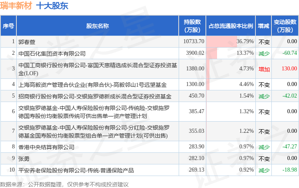This screenshot has height=188, width=299.
Task: Click 高毅邻山1号远望基金 shareholder name
Action: pos(92,84)
